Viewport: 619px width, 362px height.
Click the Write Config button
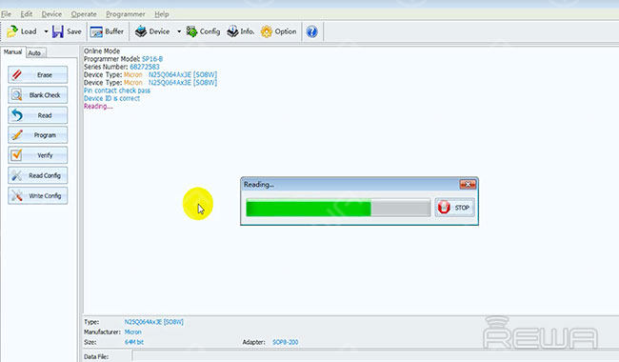pyautogui.click(x=37, y=196)
